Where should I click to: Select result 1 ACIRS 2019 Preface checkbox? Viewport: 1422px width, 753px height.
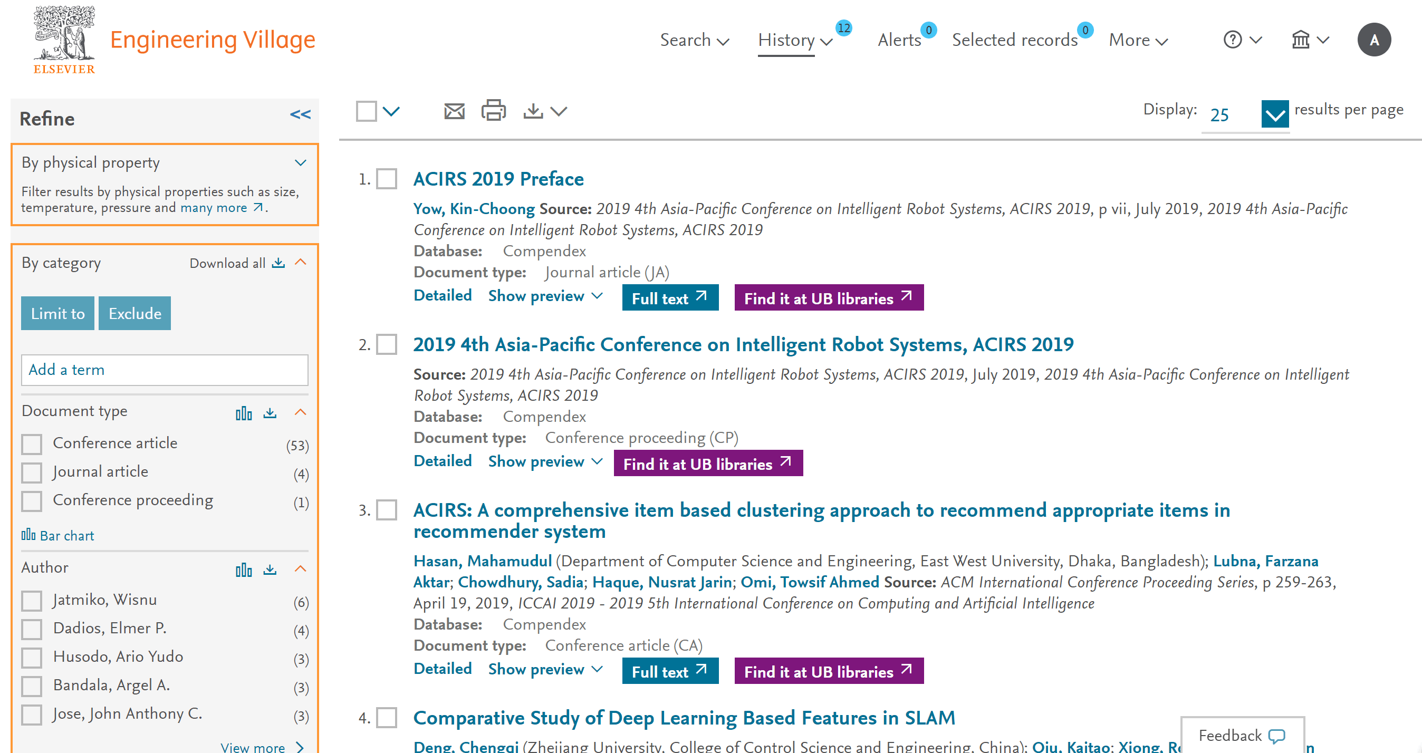[x=387, y=179]
